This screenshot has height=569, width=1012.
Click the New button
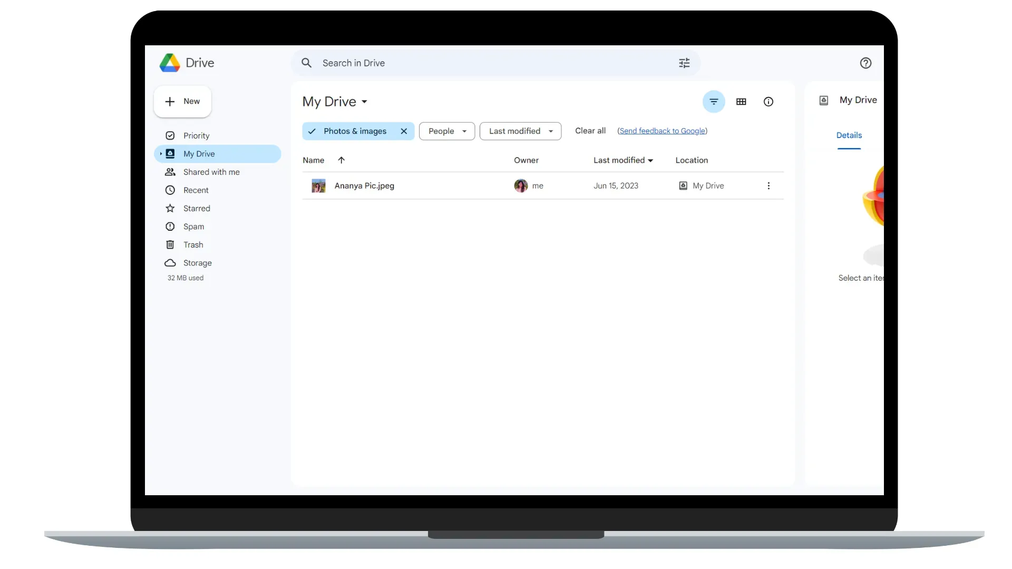tap(182, 101)
